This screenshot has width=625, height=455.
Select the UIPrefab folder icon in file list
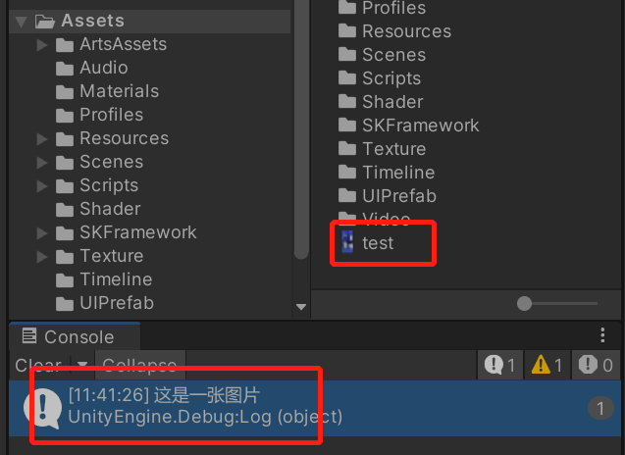[346, 196]
